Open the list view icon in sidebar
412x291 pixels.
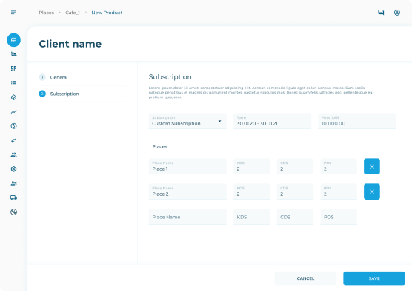tap(13, 83)
